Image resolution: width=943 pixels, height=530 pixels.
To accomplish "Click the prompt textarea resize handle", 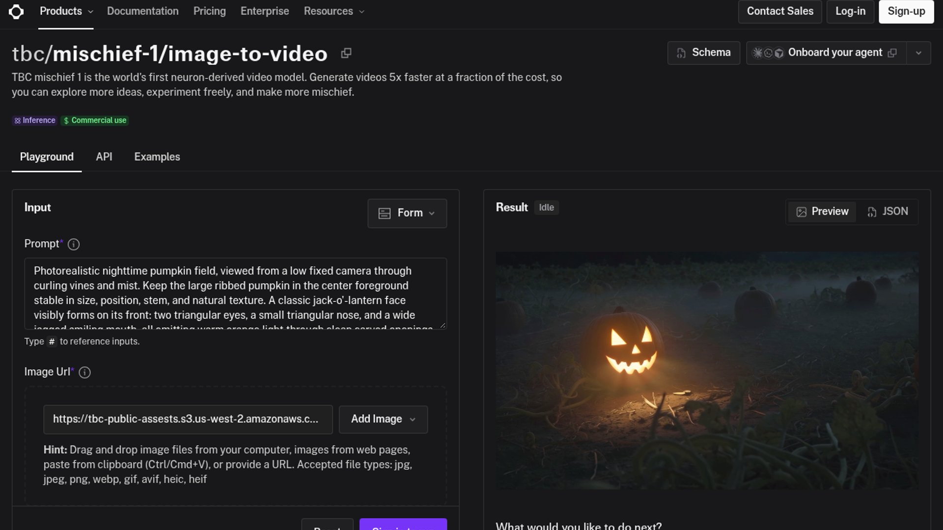I will click(x=443, y=325).
